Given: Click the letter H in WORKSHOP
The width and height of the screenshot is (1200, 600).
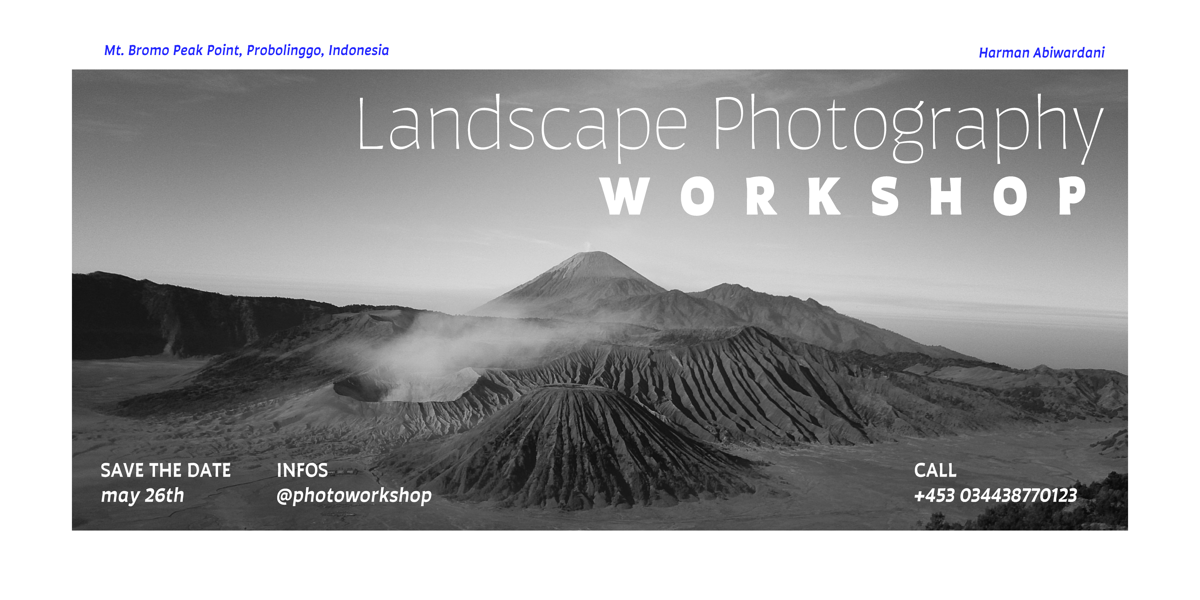Looking at the screenshot, I should click(946, 196).
